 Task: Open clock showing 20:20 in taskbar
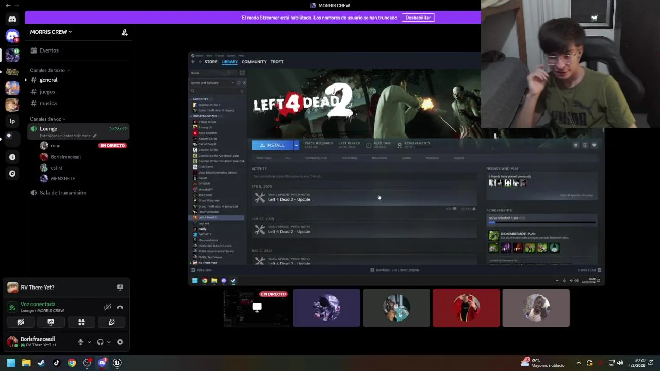tap(637, 363)
